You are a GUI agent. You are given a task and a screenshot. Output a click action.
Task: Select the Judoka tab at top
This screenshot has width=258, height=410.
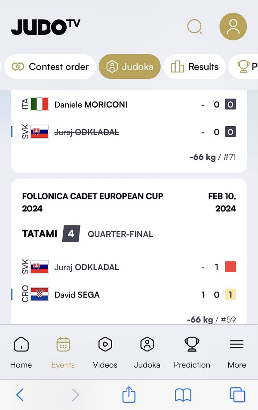(x=129, y=67)
